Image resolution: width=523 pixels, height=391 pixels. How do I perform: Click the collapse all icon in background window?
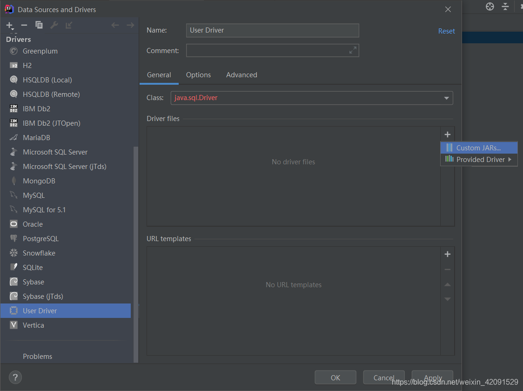tap(505, 7)
